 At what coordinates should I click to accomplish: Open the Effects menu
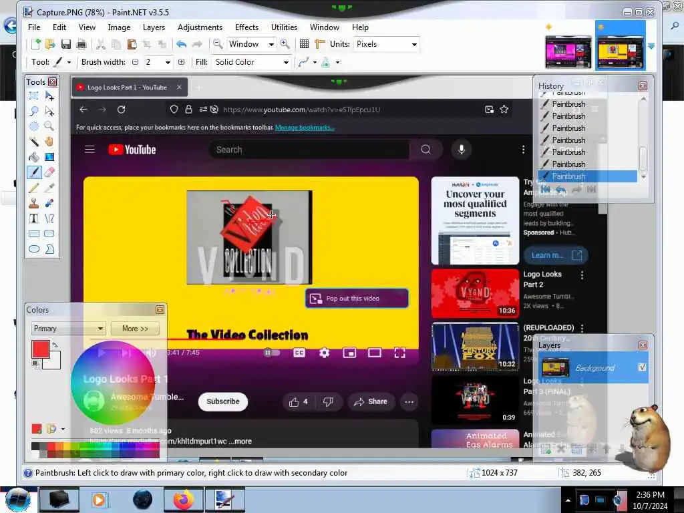(246, 27)
